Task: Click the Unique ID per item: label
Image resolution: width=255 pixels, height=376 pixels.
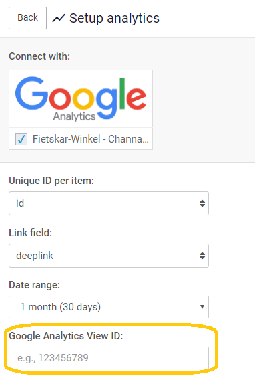Action: pos(51,181)
